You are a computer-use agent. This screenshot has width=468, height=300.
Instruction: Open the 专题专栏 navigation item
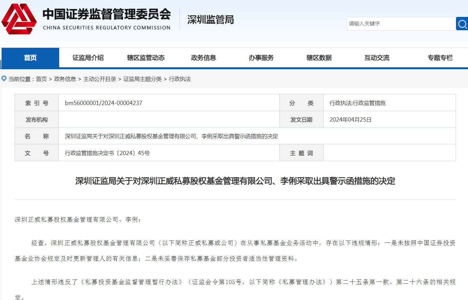pos(440,58)
